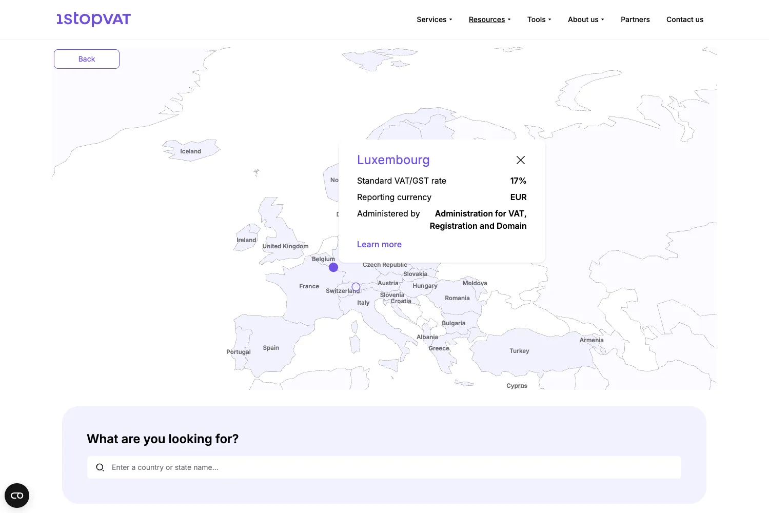Go to the Partners page
Image resolution: width=769 pixels, height=513 pixels.
635,19
